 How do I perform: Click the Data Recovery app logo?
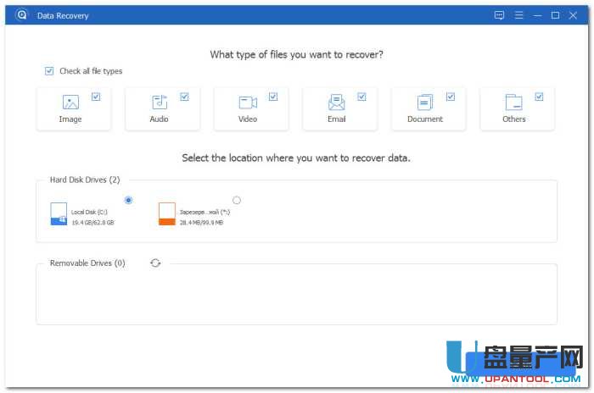point(21,15)
